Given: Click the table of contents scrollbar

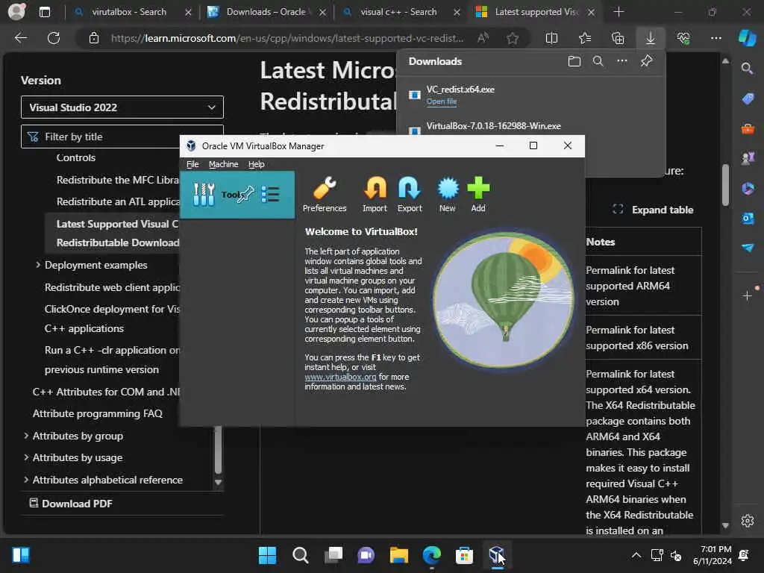Looking at the screenshot, I should tap(219, 449).
